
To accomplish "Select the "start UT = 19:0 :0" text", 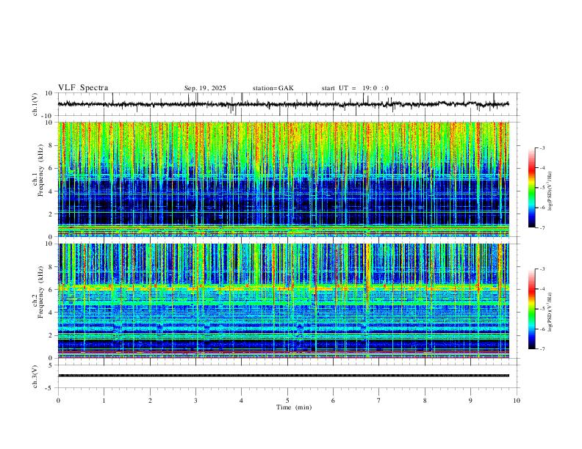I will (355, 88).
